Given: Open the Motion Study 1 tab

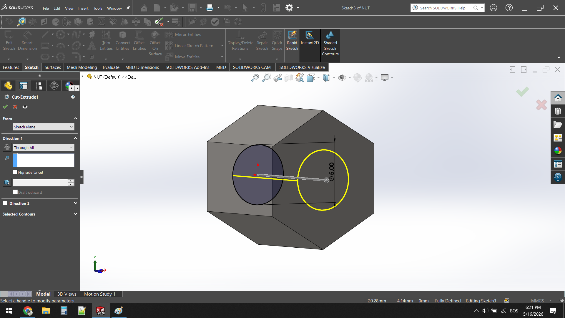Looking at the screenshot, I should [x=100, y=294].
